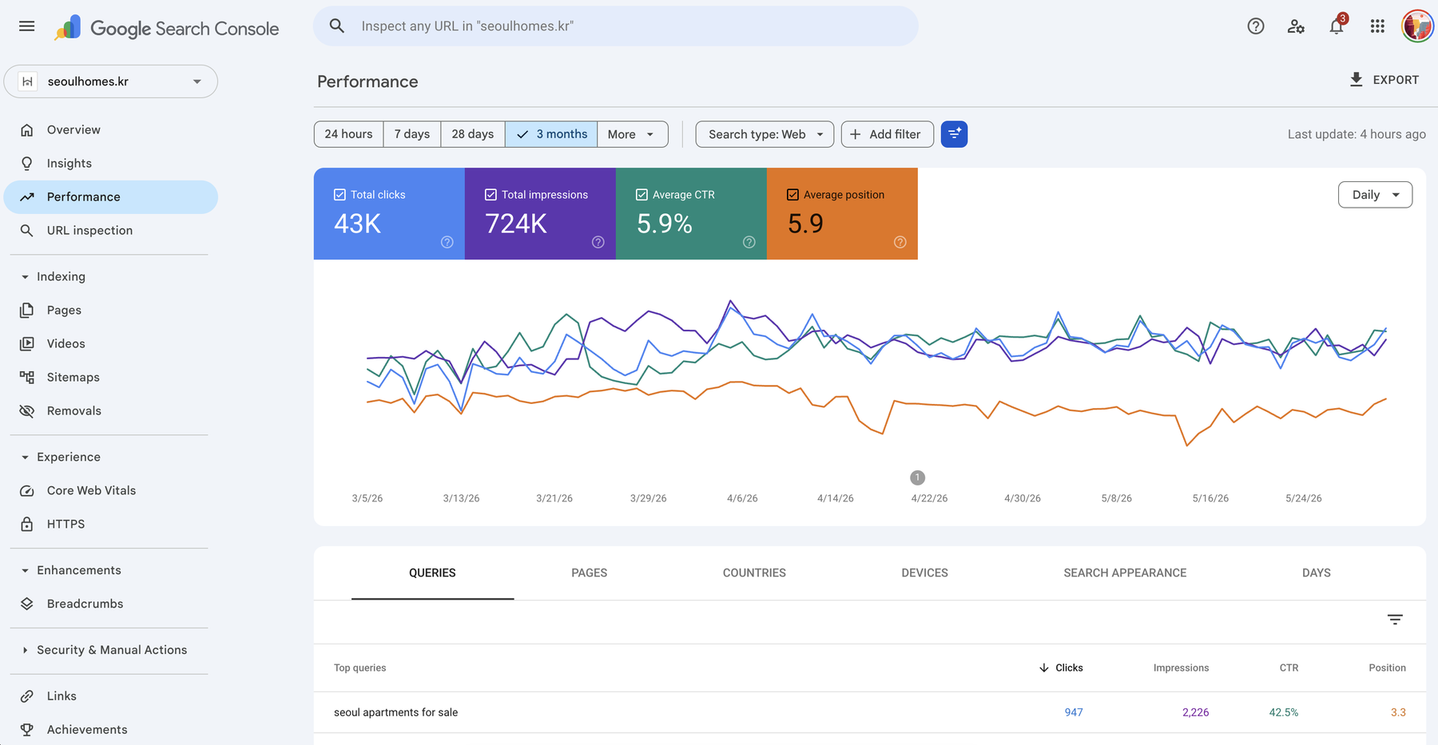Open Performance in the sidebar
Image resolution: width=1438 pixels, height=745 pixels.
click(x=111, y=197)
